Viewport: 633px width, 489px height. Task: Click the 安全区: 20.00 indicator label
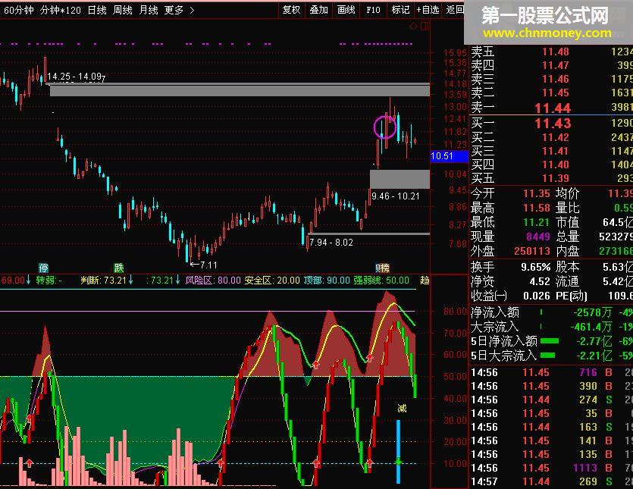(x=272, y=281)
